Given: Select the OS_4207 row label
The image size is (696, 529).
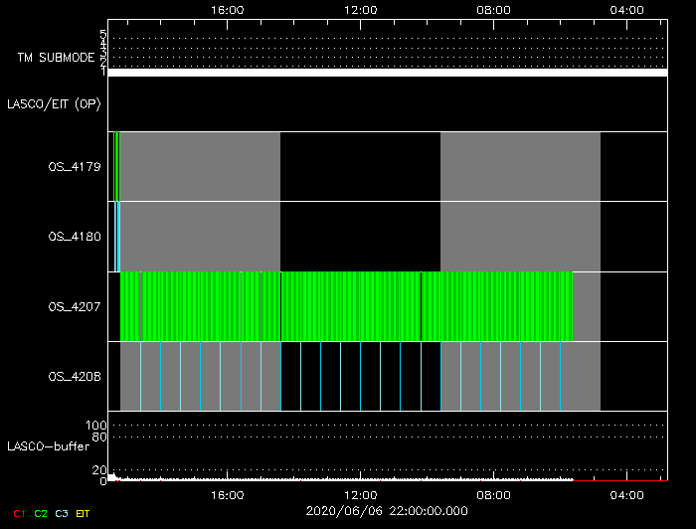Looking at the screenshot, I should [x=75, y=306].
